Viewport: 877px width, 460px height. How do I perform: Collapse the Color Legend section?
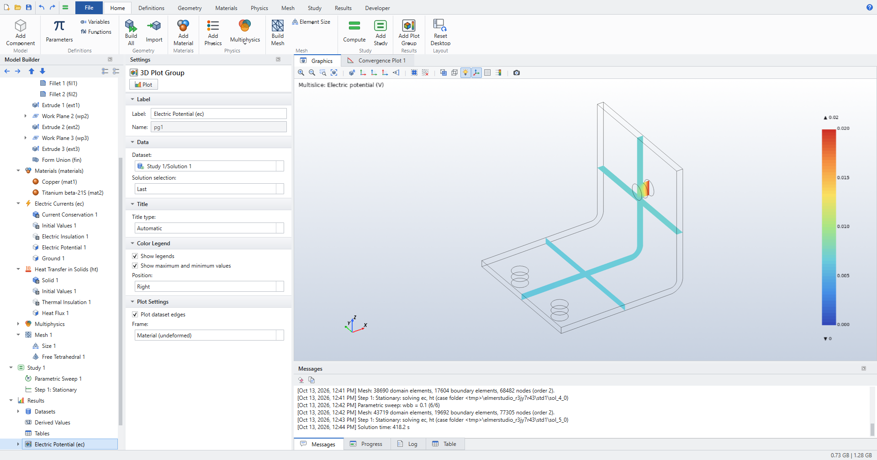(x=132, y=243)
